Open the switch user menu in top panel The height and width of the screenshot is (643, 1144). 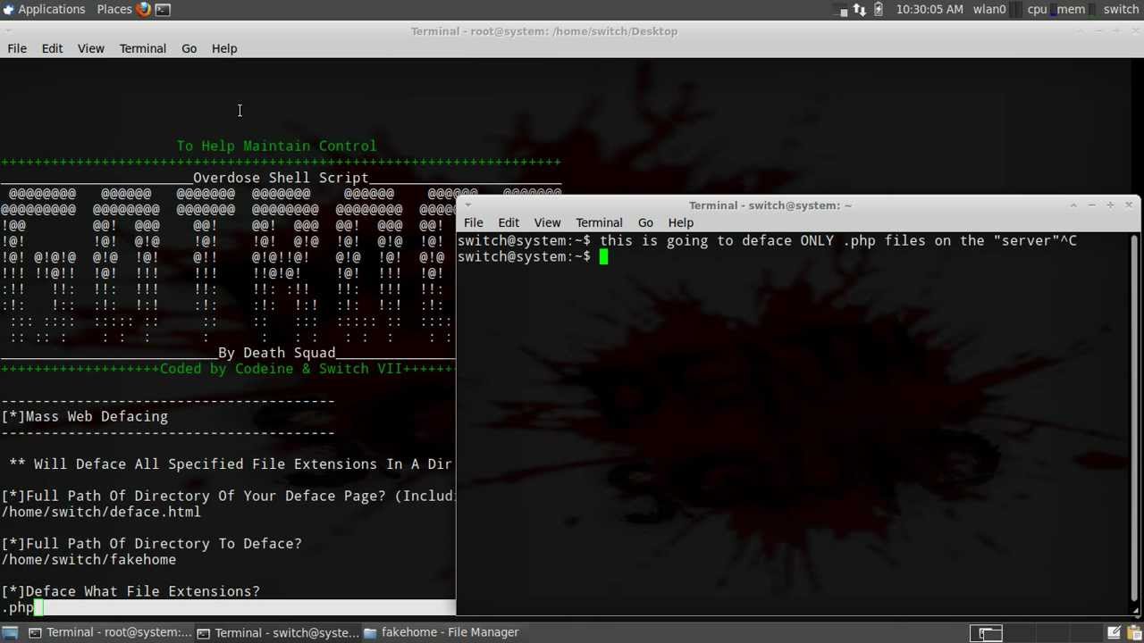[1121, 9]
